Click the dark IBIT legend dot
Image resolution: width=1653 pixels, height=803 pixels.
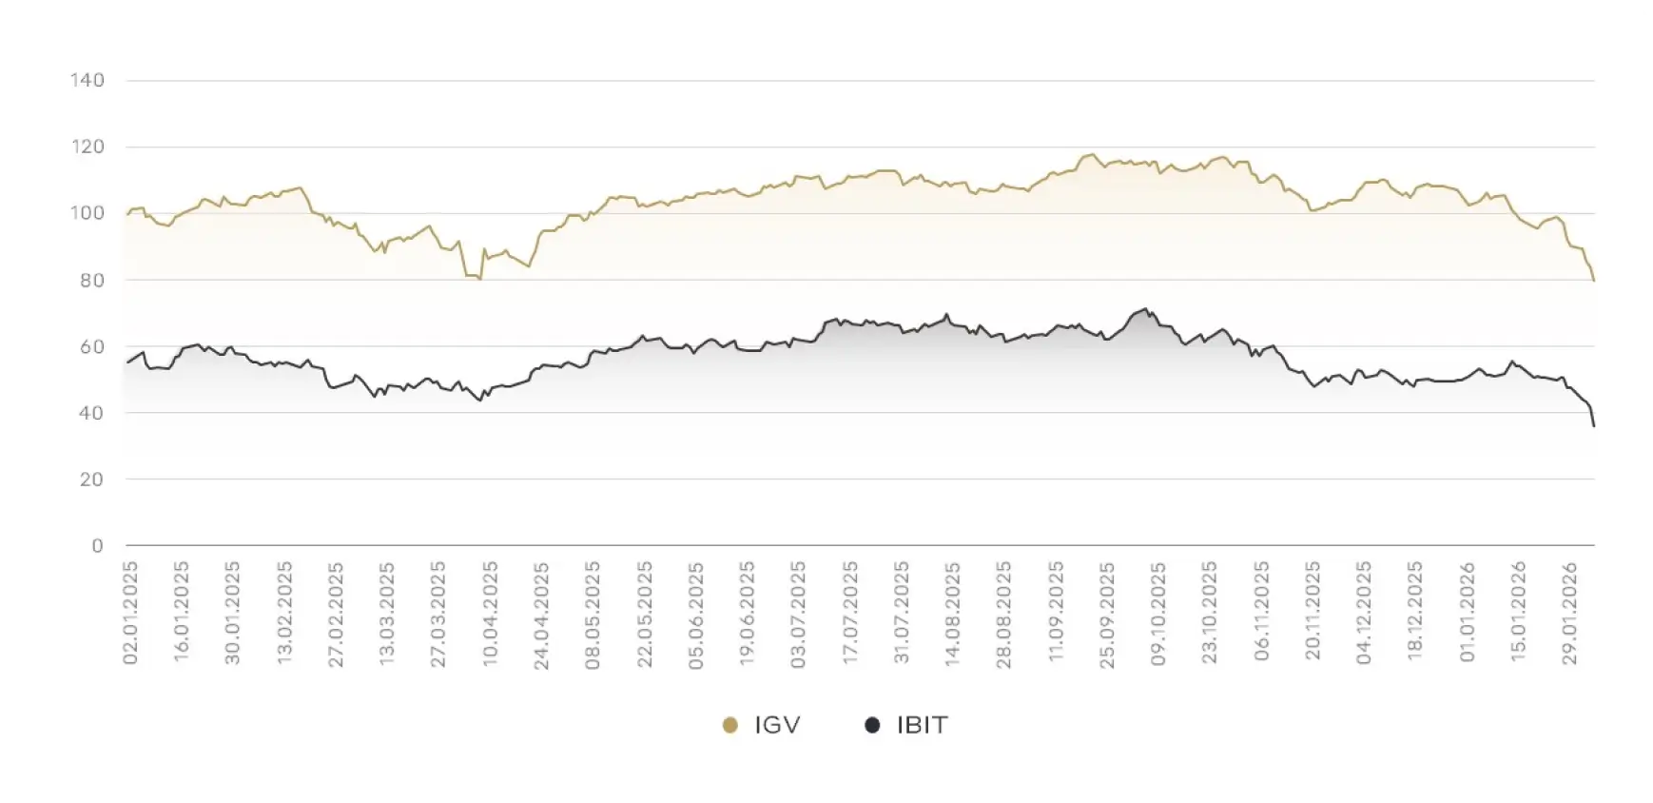872,726
